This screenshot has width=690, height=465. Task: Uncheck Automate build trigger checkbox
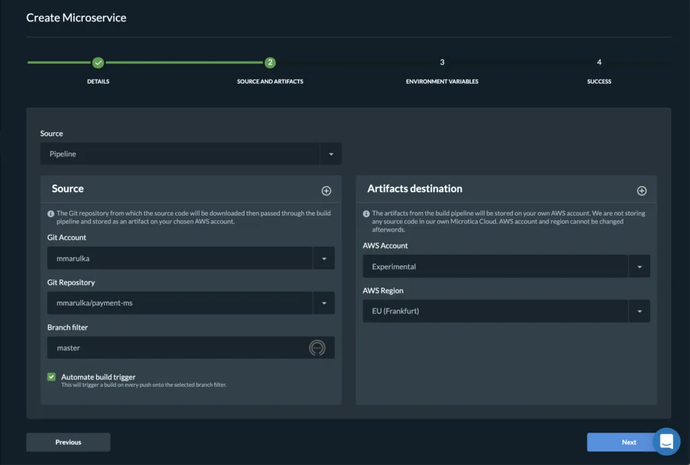point(51,377)
